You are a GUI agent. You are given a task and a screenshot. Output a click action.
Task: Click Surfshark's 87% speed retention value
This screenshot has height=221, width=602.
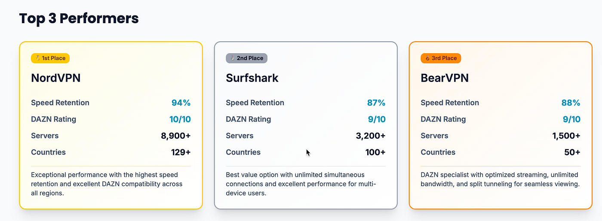[376, 103]
